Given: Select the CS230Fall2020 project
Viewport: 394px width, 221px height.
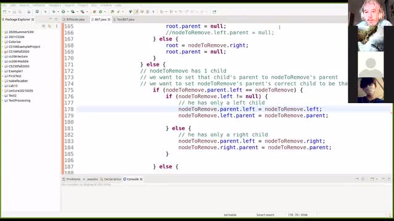Looking at the screenshot, I should pos(19,66).
